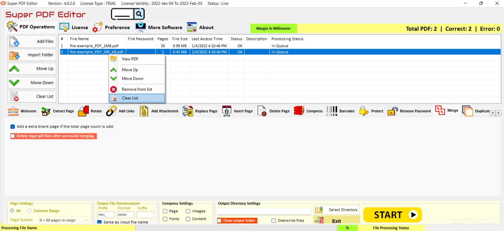Screen dimensions: 504x231
Task: Open the Compress tool
Action: [x=308, y=111]
